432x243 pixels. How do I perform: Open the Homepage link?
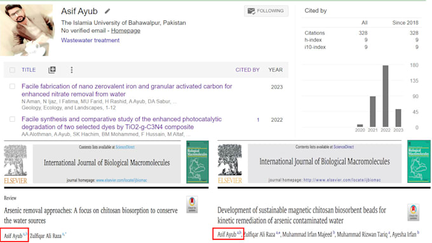click(126, 30)
